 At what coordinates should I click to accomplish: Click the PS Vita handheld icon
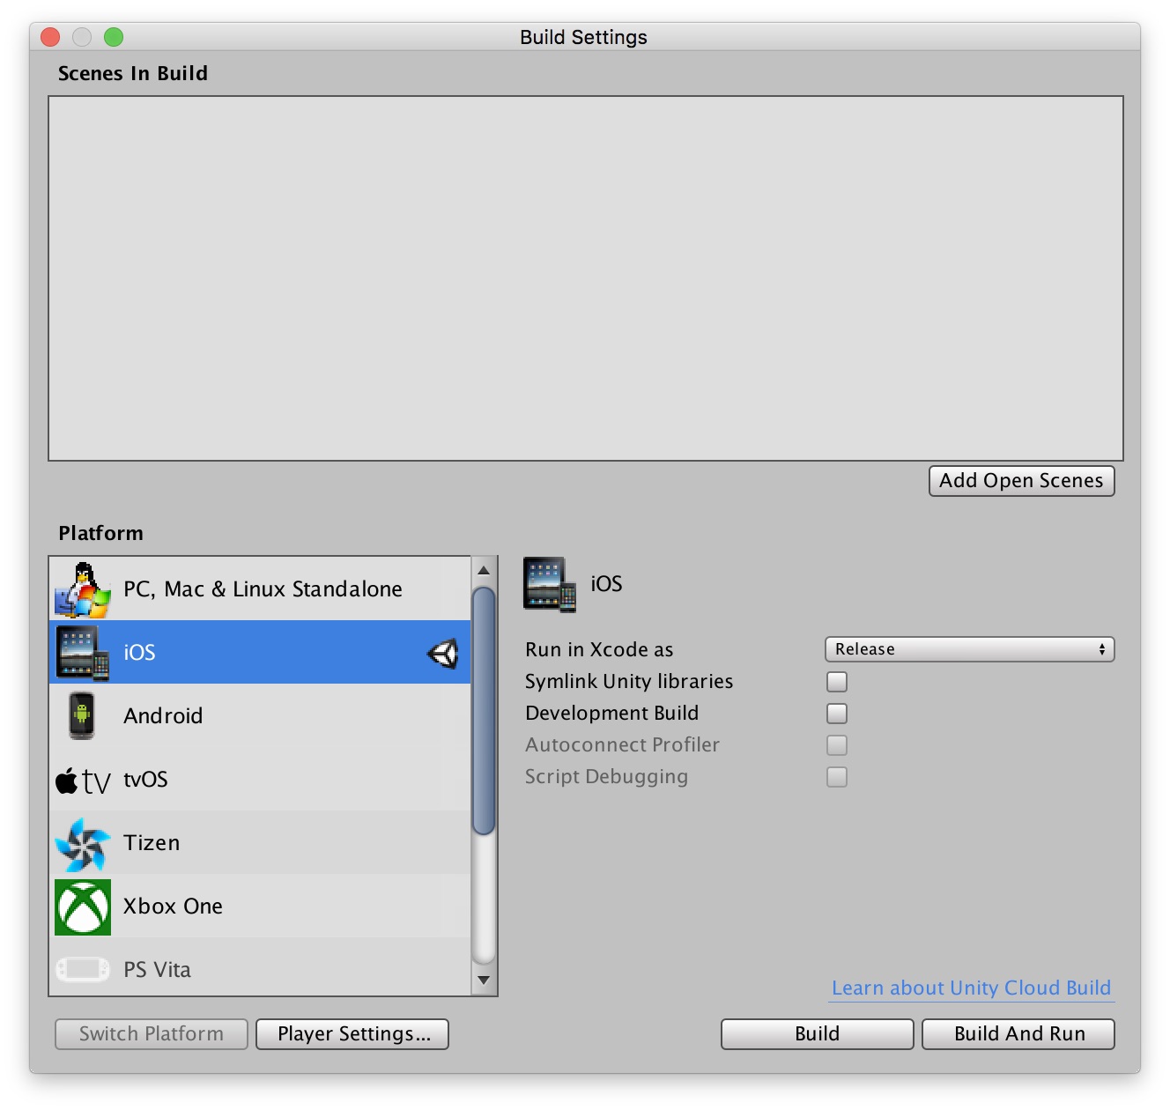coord(82,969)
